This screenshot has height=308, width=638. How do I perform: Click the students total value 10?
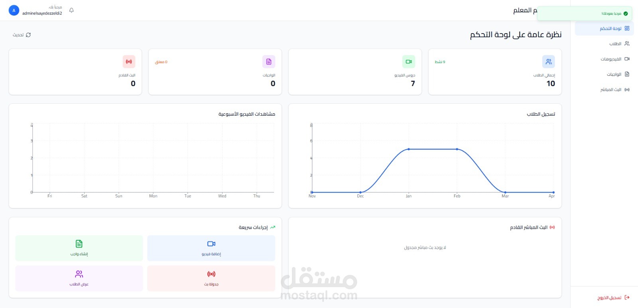click(551, 83)
